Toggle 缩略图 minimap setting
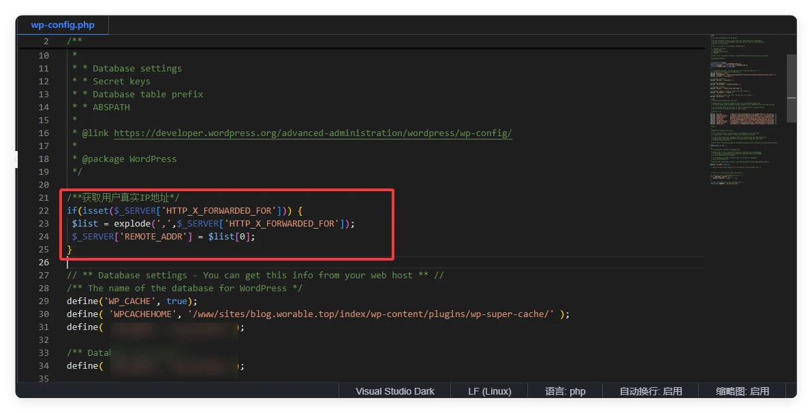812x413 pixels. (742, 391)
